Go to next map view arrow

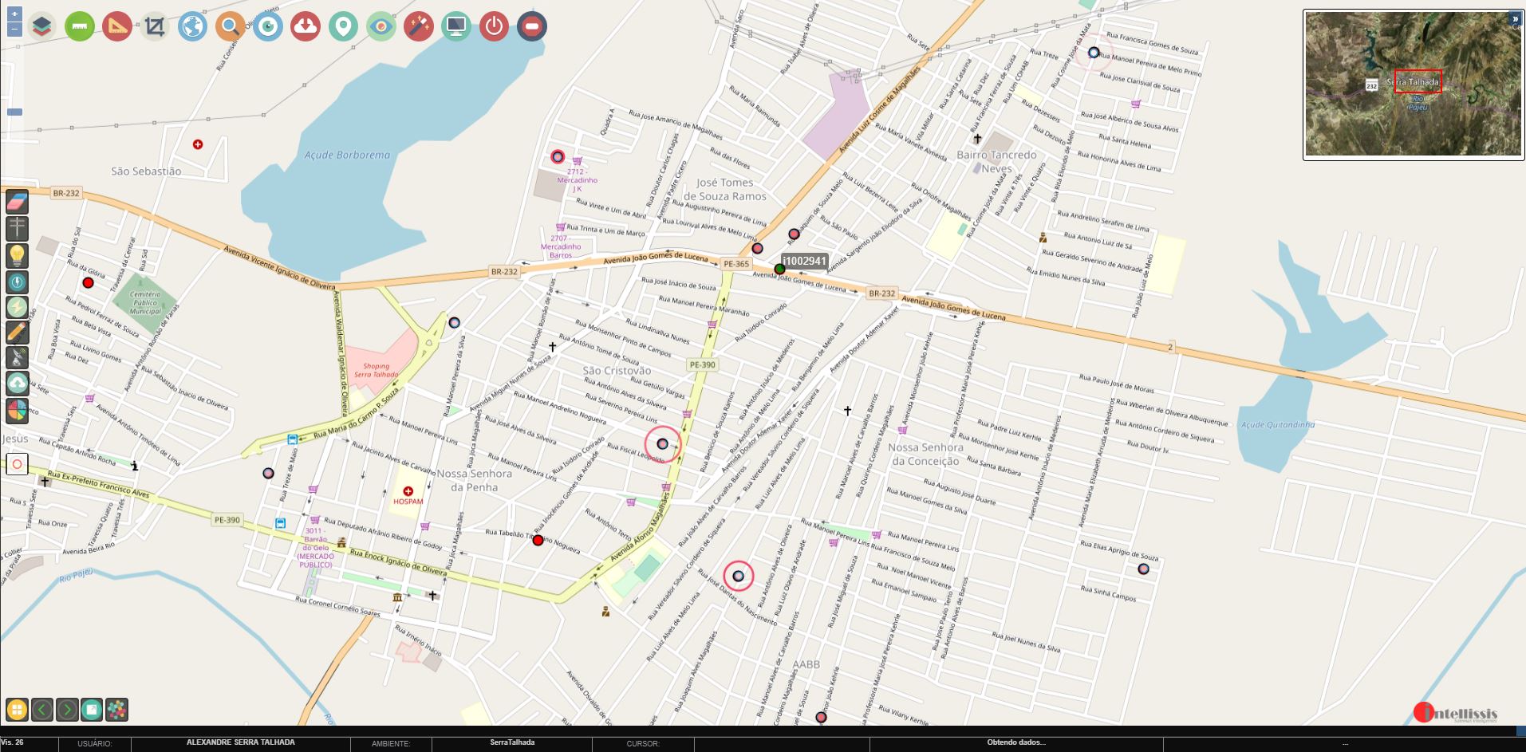(x=67, y=709)
